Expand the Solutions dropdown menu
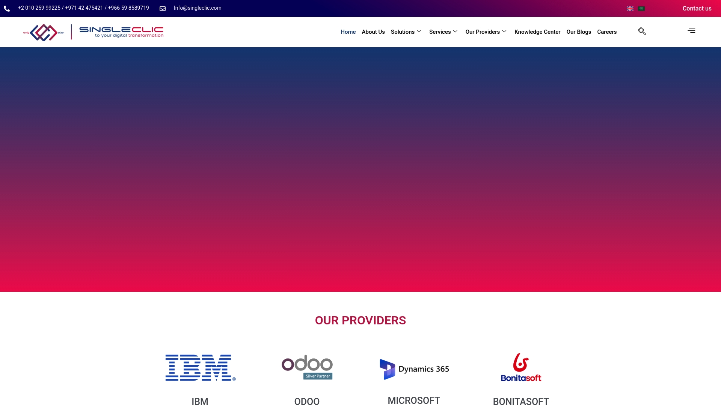This screenshot has height=405, width=721. point(406,32)
